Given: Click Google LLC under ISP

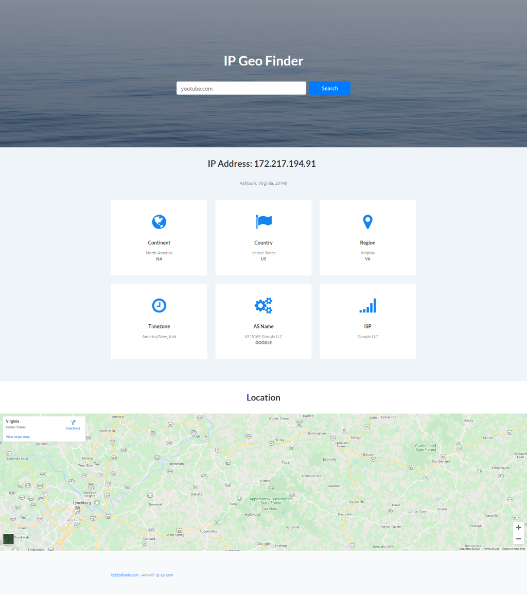Looking at the screenshot, I should click(x=367, y=337).
